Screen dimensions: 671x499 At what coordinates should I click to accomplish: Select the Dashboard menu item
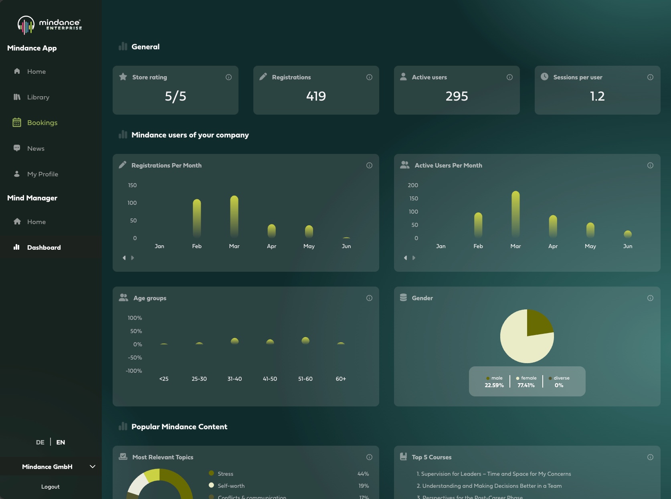tap(44, 247)
